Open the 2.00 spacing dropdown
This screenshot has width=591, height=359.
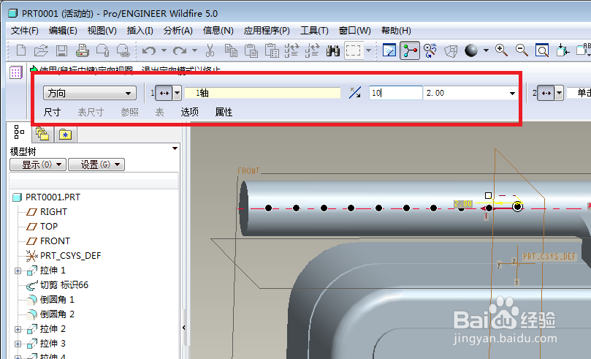coord(512,93)
